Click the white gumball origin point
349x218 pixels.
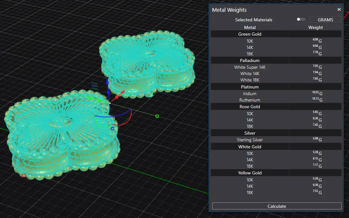pyautogui.click(x=110, y=103)
